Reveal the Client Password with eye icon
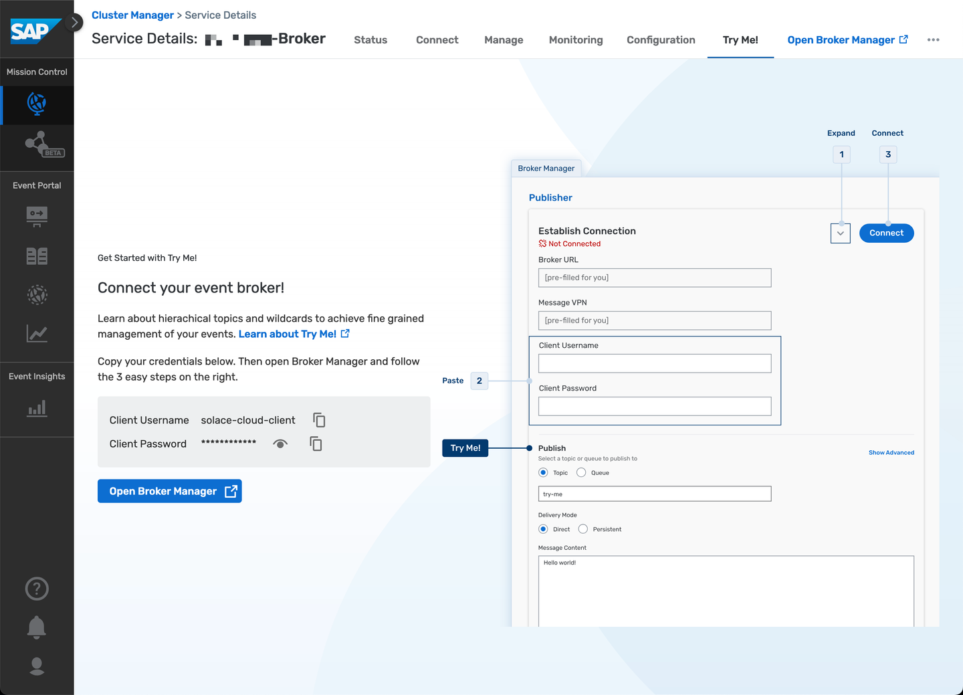This screenshot has height=695, width=963. point(281,443)
